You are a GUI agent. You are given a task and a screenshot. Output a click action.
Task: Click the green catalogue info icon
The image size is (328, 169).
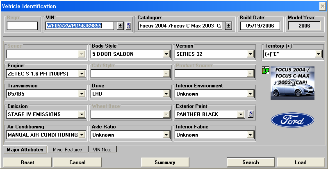(x=265, y=71)
